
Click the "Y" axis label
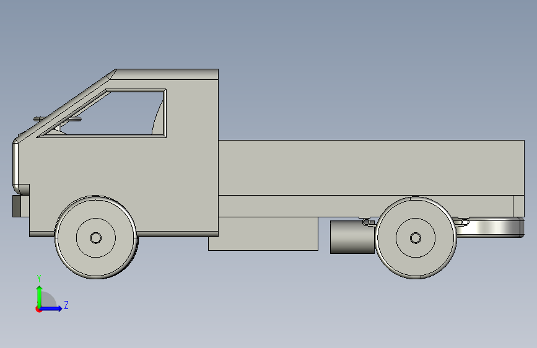pos(39,278)
